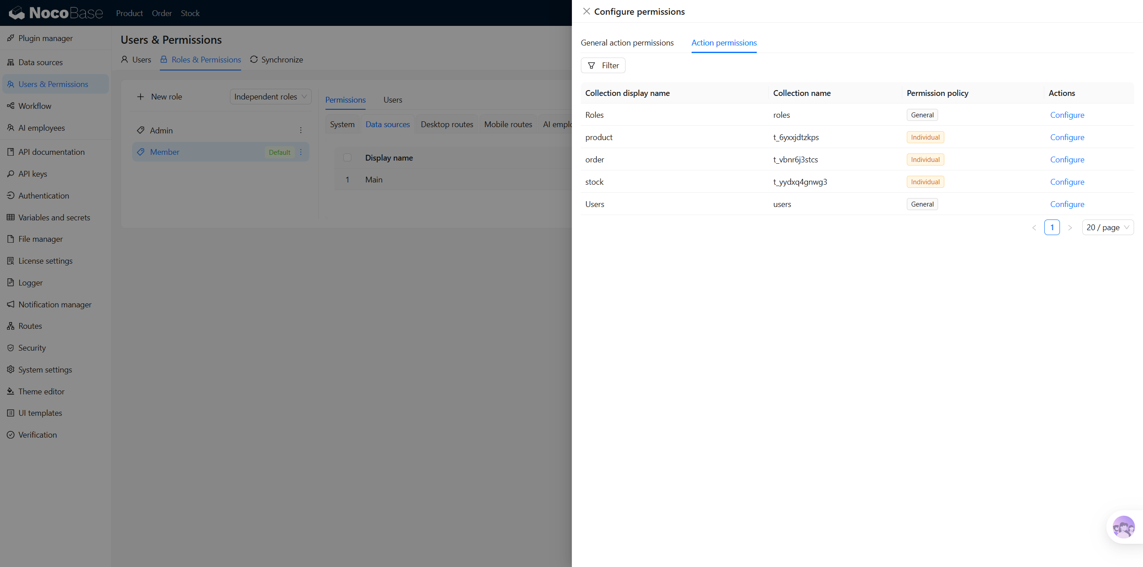
Task: Open the Authentication settings
Action: (x=43, y=195)
